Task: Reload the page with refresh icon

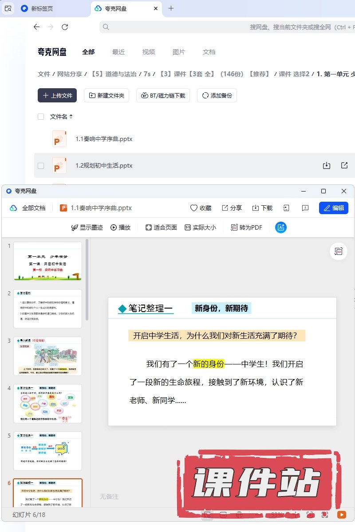Action: click(x=65, y=27)
